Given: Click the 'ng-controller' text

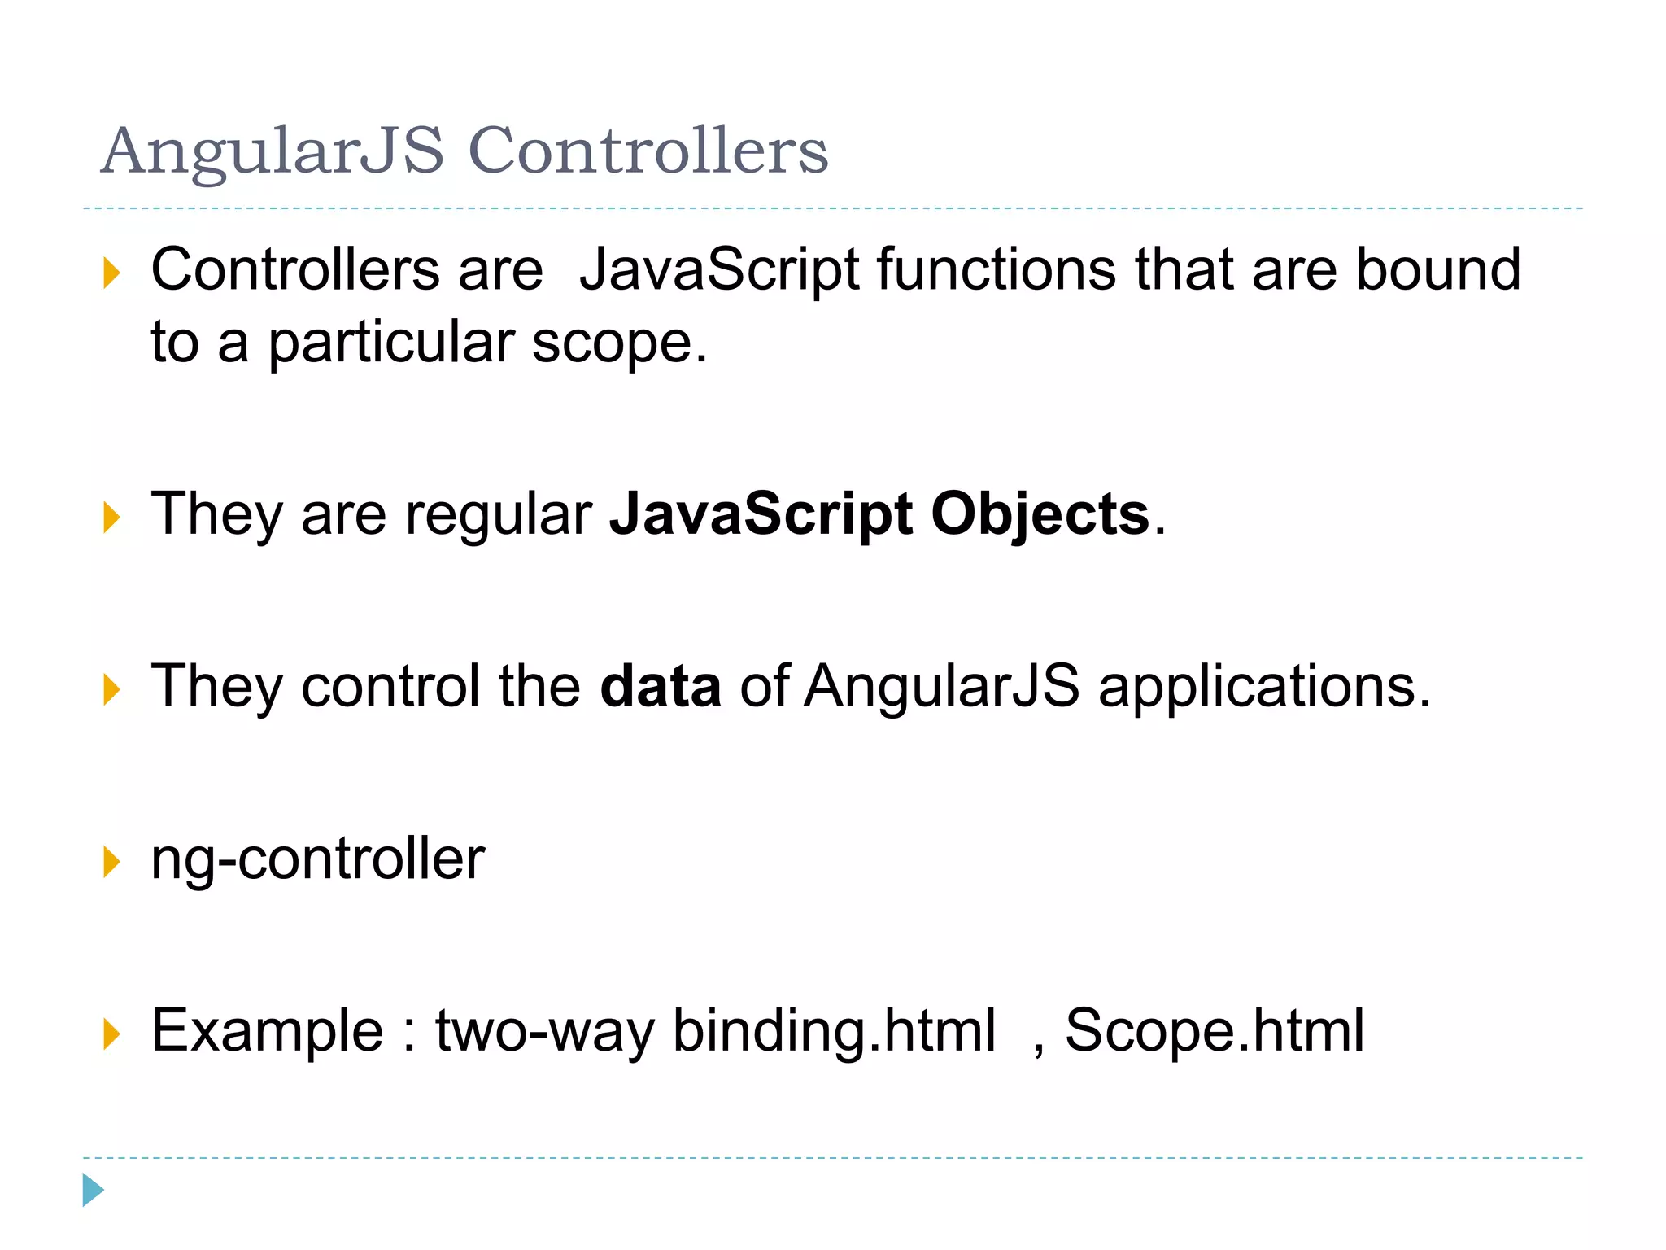Looking at the screenshot, I should 318,861.
